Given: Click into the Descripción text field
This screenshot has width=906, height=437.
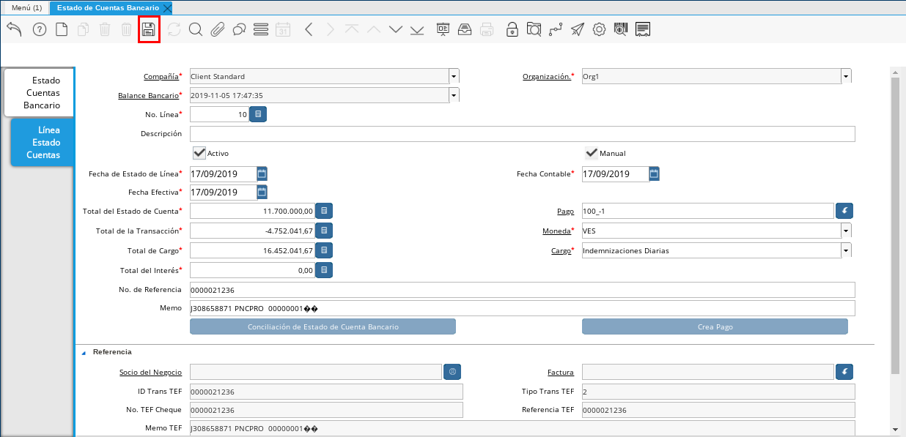Looking at the screenshot, I should tap(522, 134).
